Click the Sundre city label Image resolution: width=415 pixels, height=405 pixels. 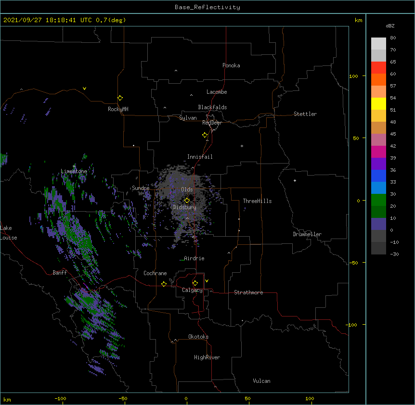point(141,188)
